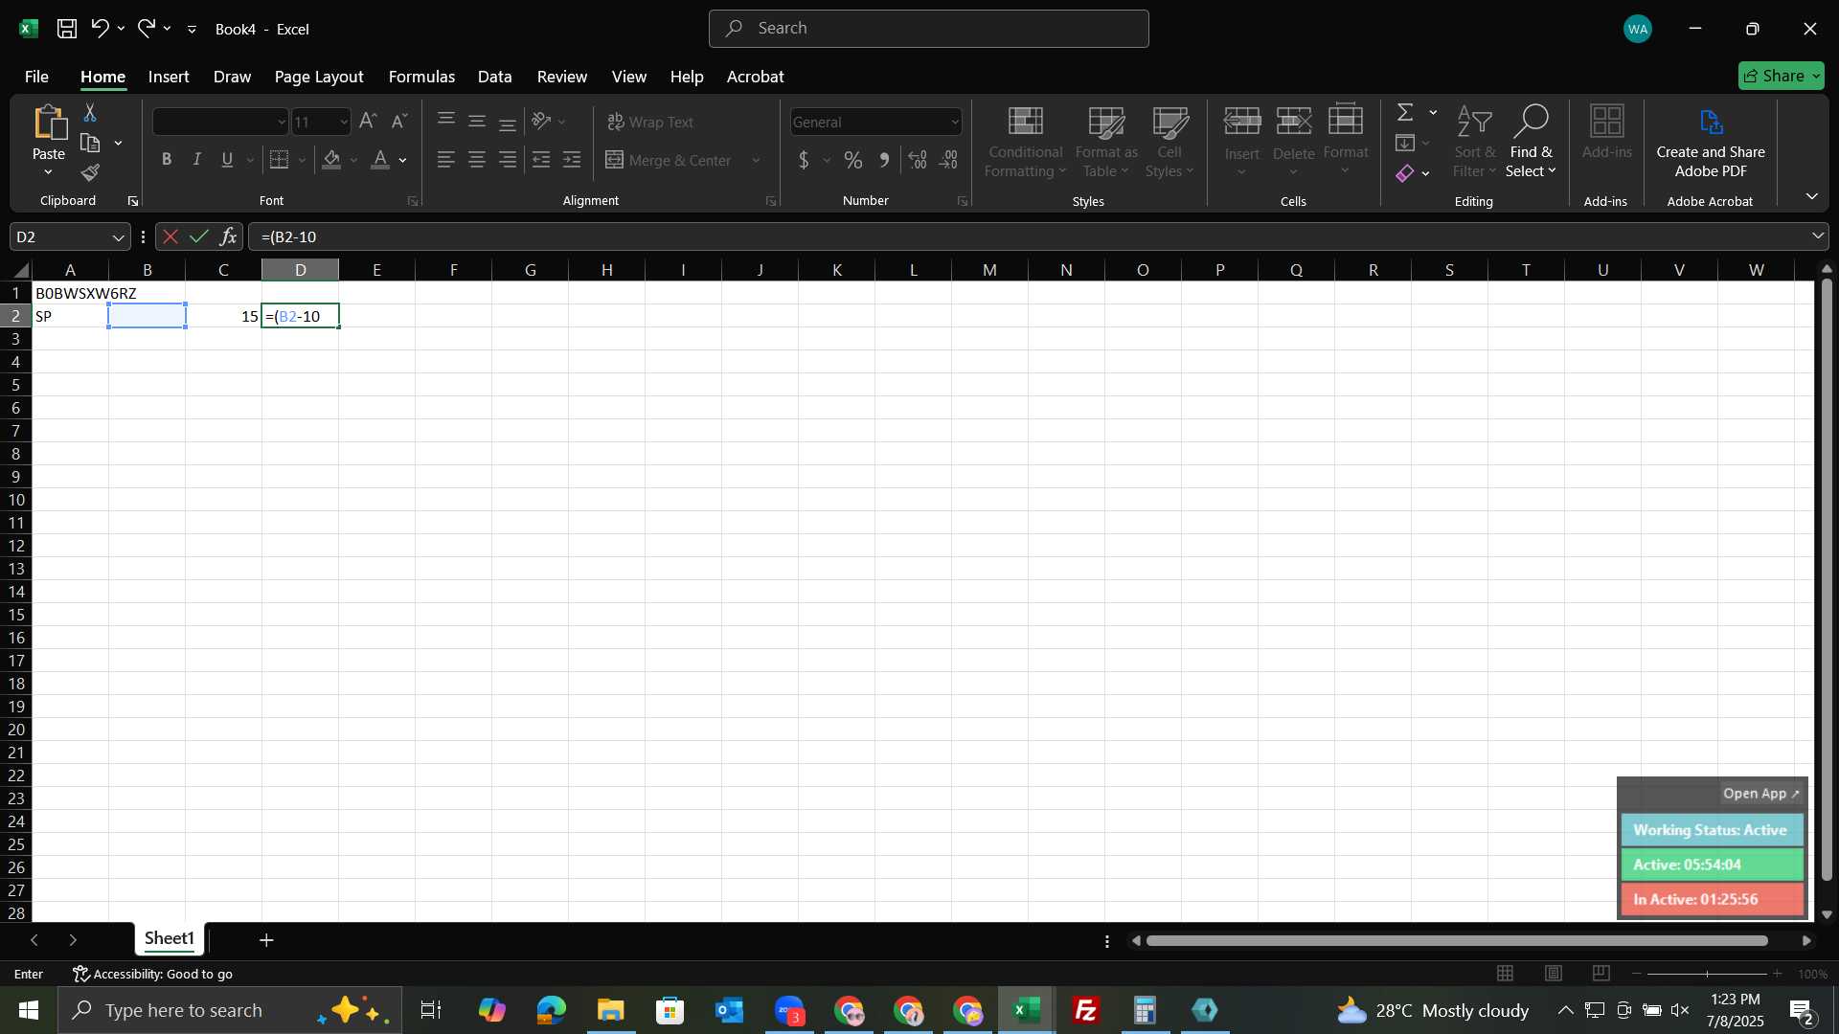The width and height of the screenshot is (1839, 1034).
Task: Click the Fill down icon in Editing
Action: [x=1405, y=144]
